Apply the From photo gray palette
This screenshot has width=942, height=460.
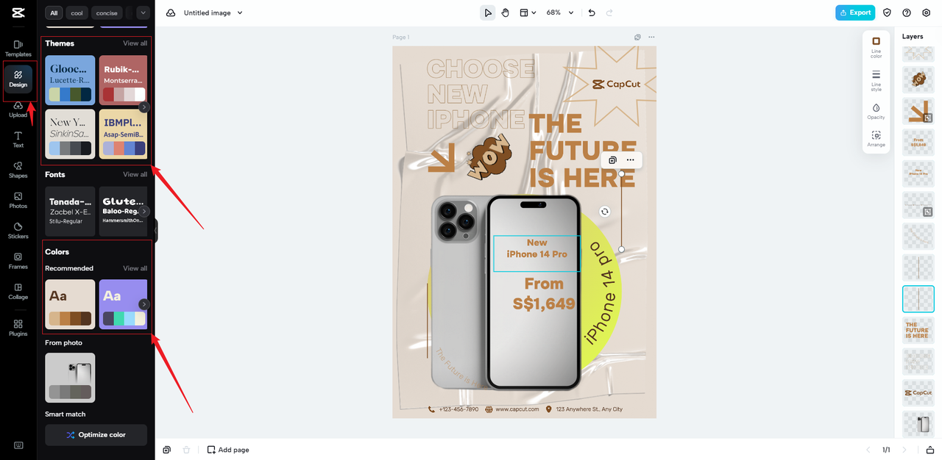pyautogui.click(x=70, y=378)
